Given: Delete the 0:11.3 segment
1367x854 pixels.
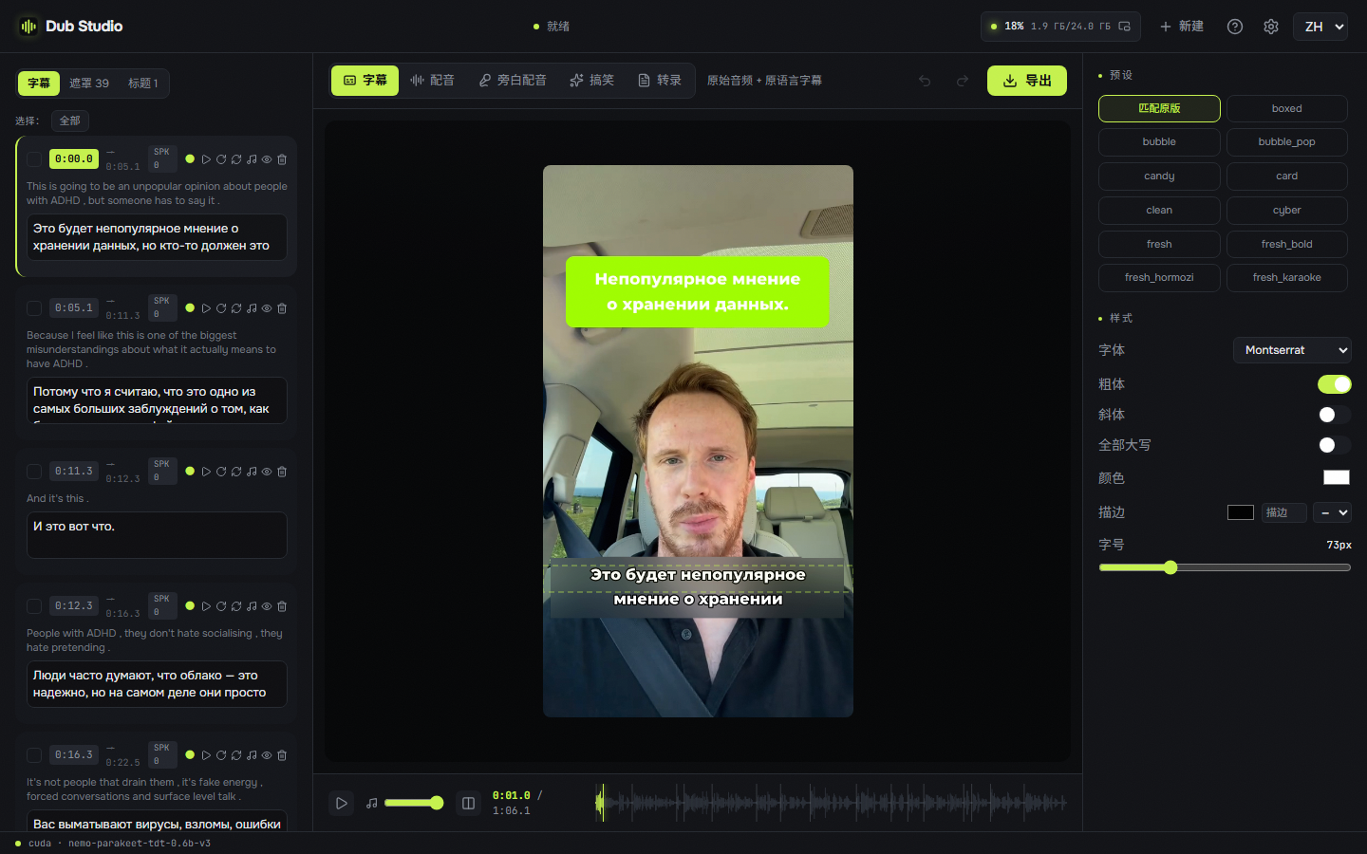Looking at the screenshot, I should tap(282, 472).
